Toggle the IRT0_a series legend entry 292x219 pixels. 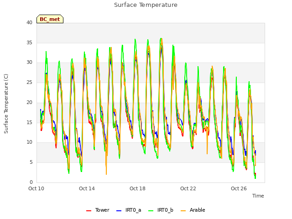point(129,210)
